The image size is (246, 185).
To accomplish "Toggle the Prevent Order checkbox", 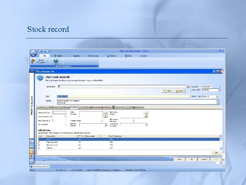I will click(x=102, y=121).
